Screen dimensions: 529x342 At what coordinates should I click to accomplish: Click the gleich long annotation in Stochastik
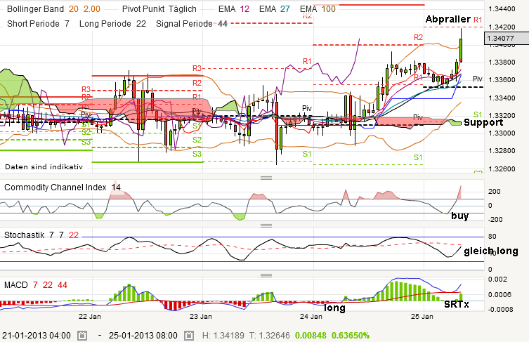click(x=491, y=251)
